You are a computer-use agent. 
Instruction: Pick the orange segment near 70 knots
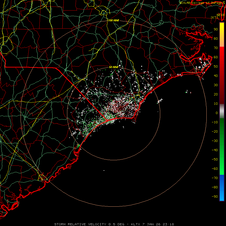[222, 43]
